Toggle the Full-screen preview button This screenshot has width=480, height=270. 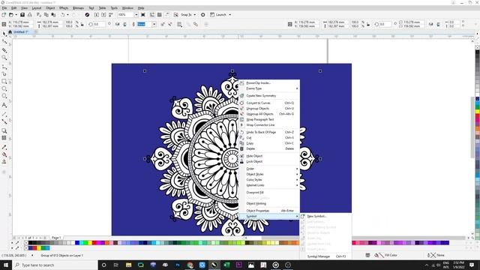pos(143,15)
